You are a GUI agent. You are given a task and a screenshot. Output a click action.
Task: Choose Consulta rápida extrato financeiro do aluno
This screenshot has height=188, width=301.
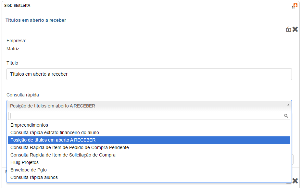55,132
